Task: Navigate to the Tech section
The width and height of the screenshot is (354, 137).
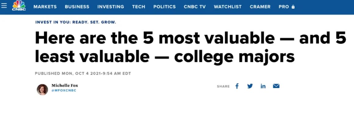Action: pyautogui.click(x=139, y=7)
